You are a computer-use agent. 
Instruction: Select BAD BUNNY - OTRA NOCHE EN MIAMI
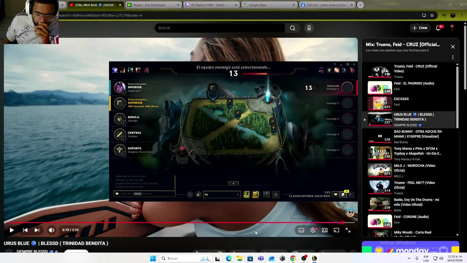(x=409, y=136)
